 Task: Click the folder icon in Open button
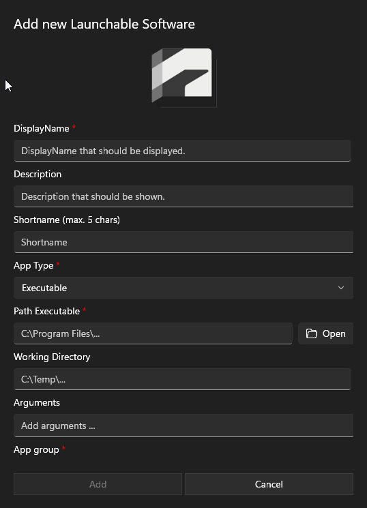pyautogui.click(x=311, y=333)
